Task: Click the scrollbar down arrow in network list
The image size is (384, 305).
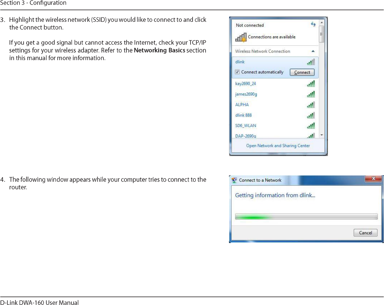Action: click(x=322, y=135)
